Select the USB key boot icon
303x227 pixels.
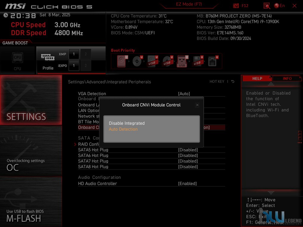[183, 61]
